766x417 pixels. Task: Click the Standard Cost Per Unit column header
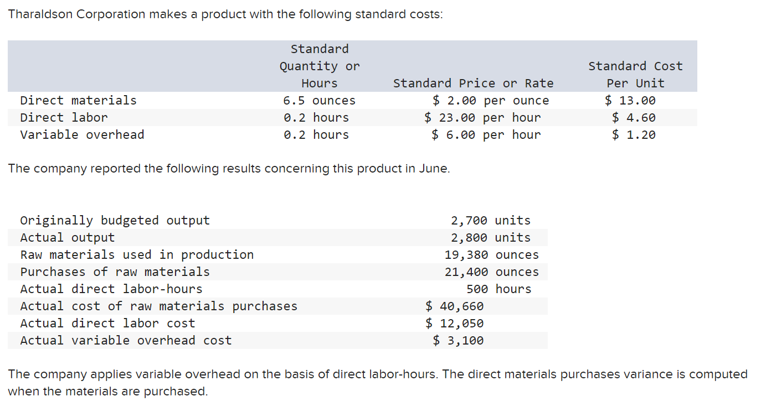tap(635, 74)
